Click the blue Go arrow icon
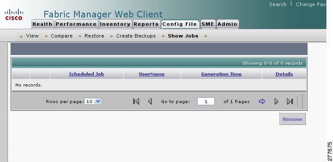 [262, 101]
